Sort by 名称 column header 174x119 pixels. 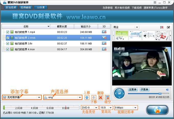pos(26,27)
